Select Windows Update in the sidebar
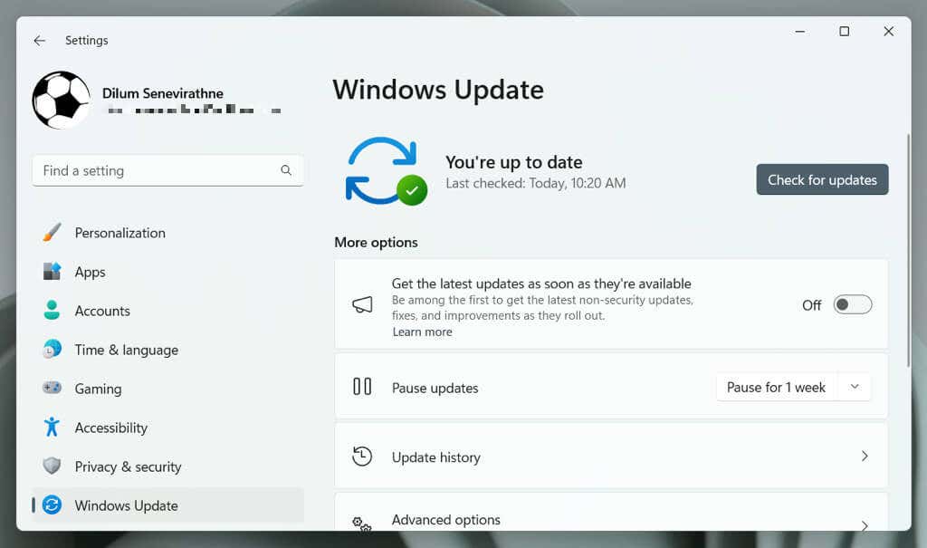The image size is (927, 548). pyautogui.click(x=126, y=505)
